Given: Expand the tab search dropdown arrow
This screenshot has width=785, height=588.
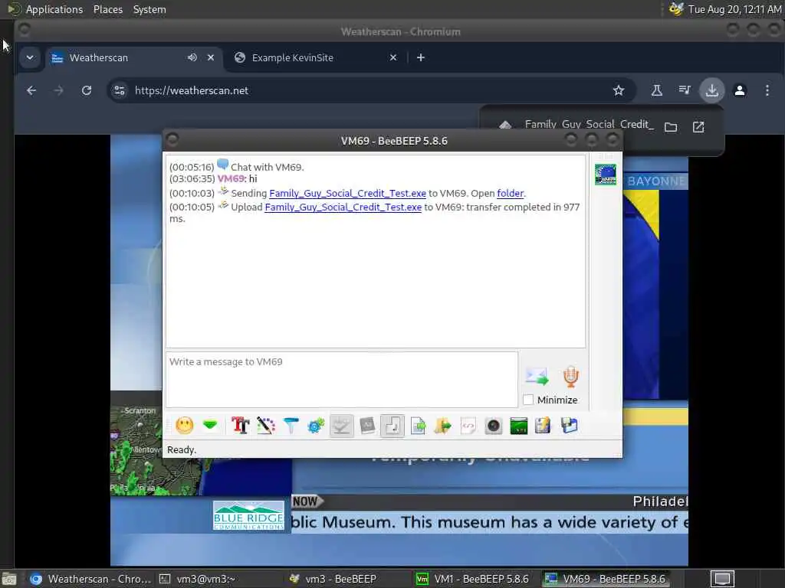Looking at the screenshot, I should (x=30, y=57).
